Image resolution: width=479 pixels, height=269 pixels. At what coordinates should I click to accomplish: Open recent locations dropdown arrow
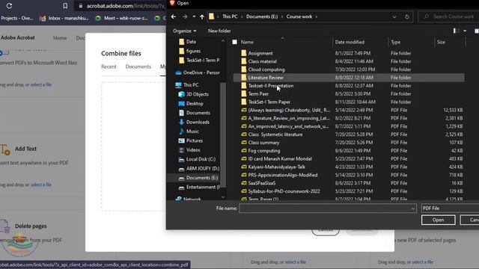(194, 16)
